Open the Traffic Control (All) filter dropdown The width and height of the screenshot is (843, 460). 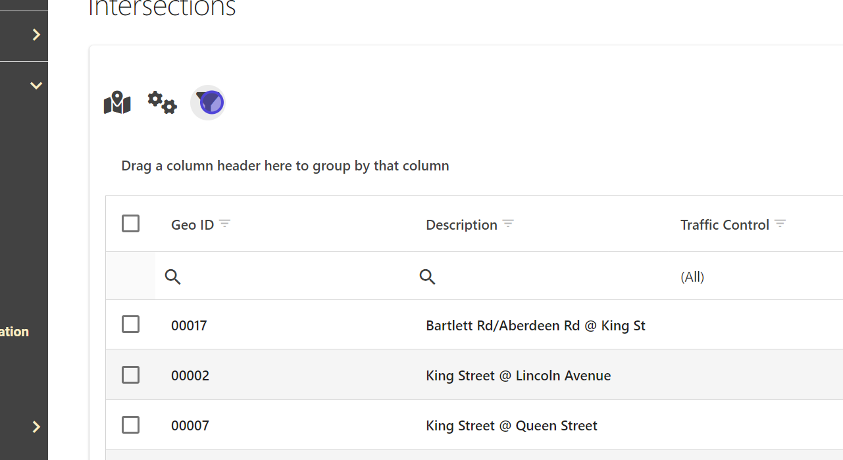(x=692, y=277)
